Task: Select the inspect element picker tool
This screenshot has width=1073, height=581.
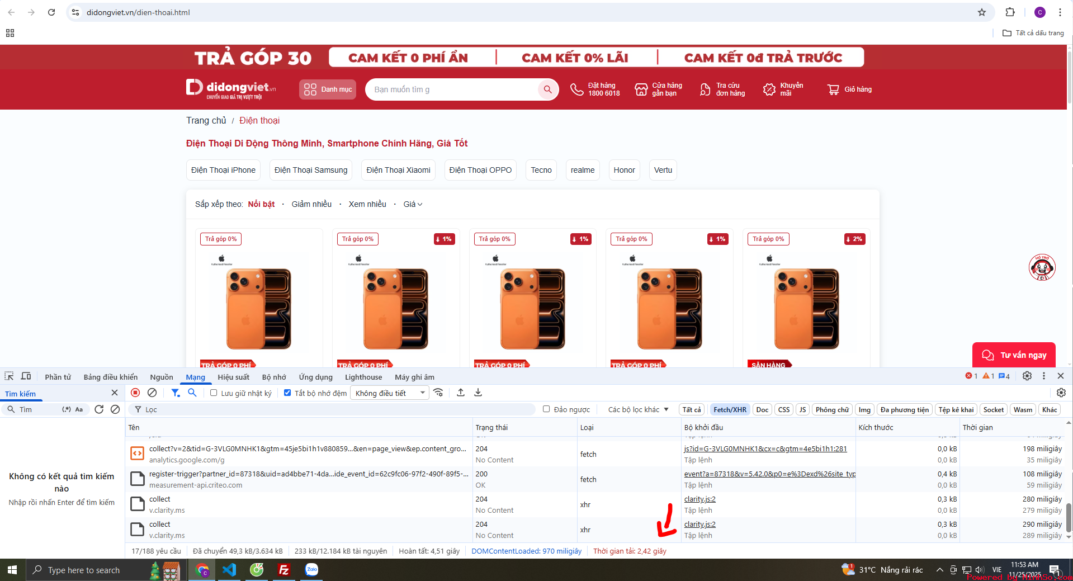Action: tap(9, 376)
